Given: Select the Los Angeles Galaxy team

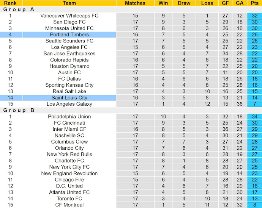Looking at the screenshot, I should (x=69, y=104).
